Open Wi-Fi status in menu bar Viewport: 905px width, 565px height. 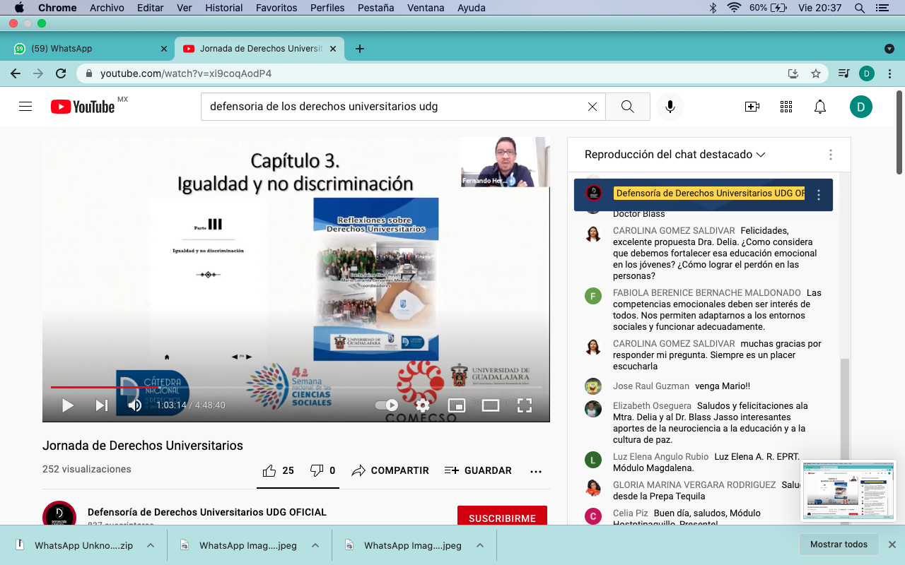[734, 8]
